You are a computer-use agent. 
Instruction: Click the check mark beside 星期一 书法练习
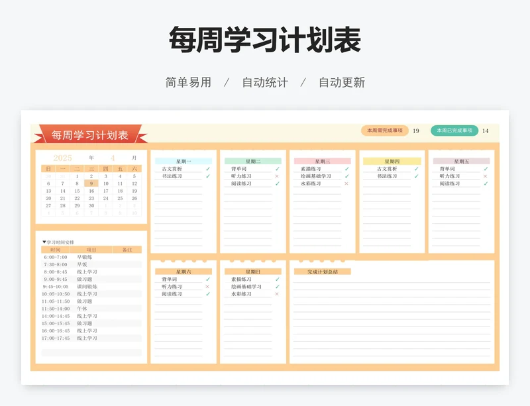[x=208, y=176]
